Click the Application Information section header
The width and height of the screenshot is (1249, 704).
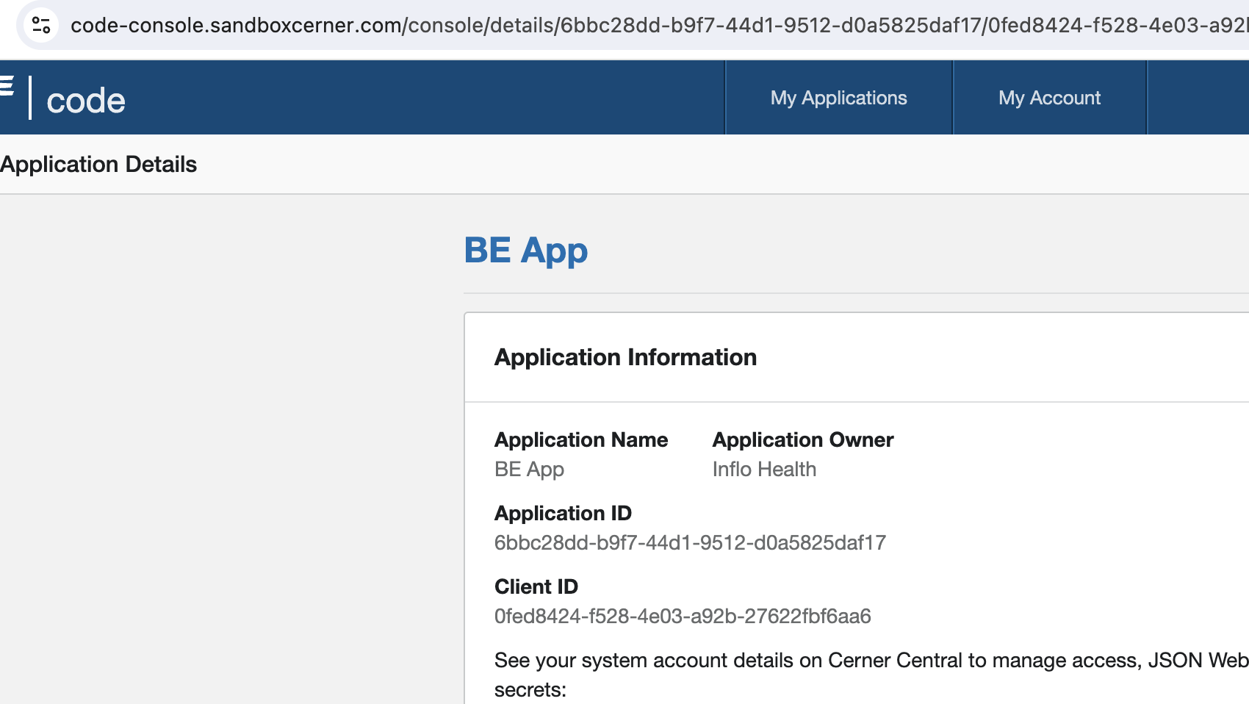625,357
